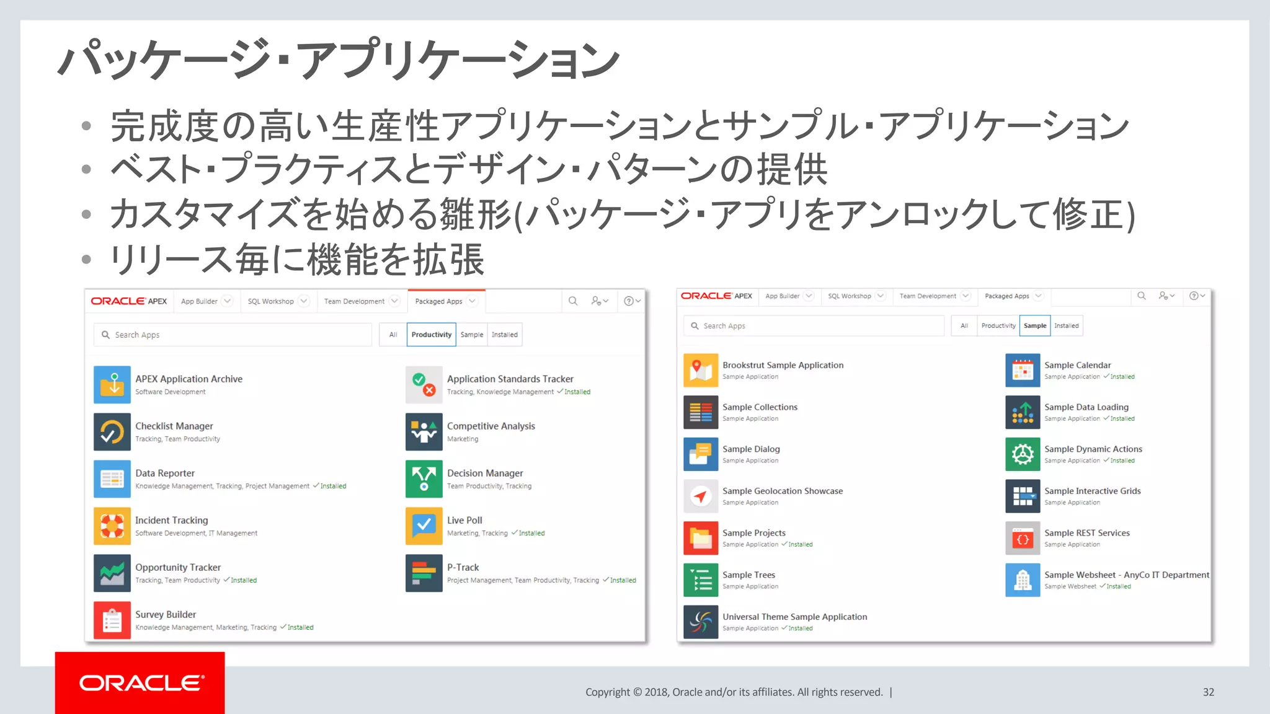Click the Sample Interactive Grids icon
This screenshot has height=714, width=1270.
click(x=1023, y=496)
